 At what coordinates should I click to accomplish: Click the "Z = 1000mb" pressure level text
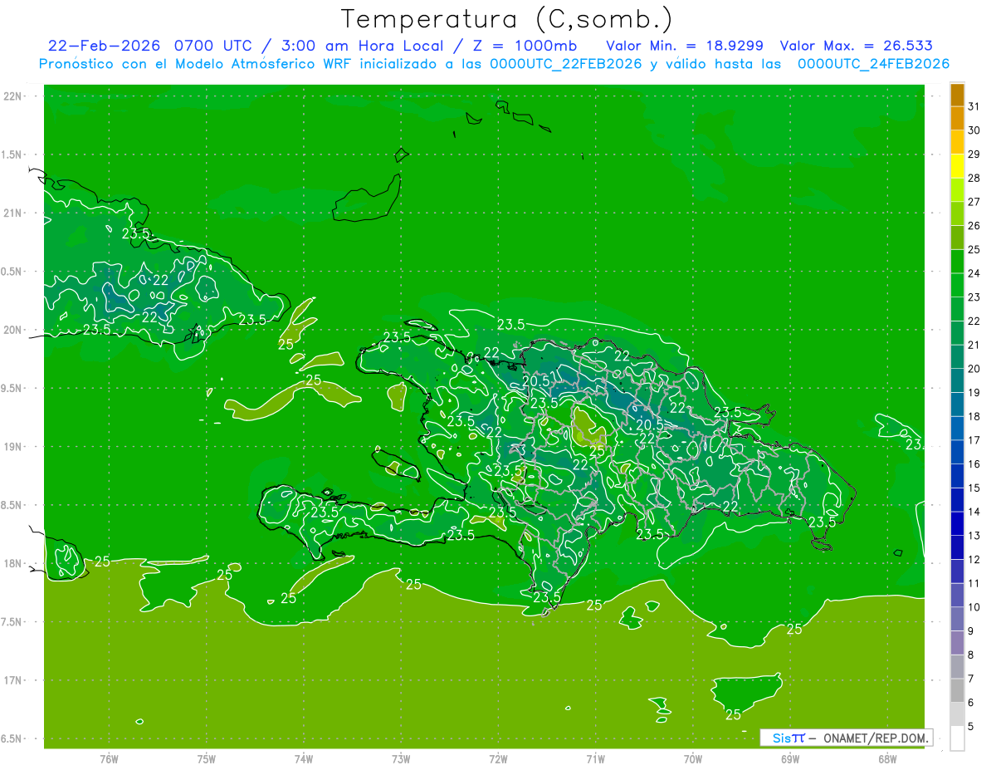[x=523, y=46]
